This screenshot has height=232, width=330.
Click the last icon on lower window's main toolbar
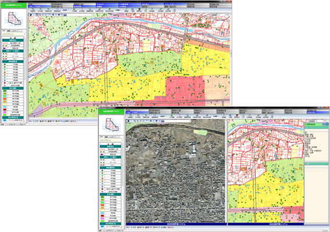click(x=272, y=116)
